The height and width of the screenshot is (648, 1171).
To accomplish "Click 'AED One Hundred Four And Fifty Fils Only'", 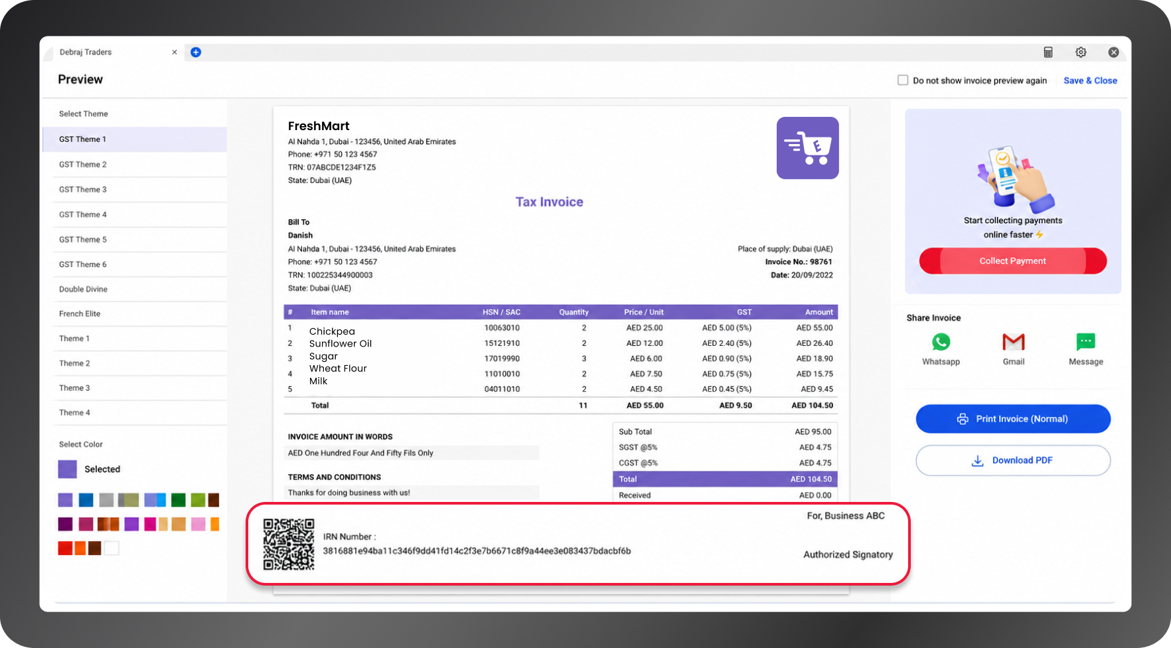I will (360, 453).
